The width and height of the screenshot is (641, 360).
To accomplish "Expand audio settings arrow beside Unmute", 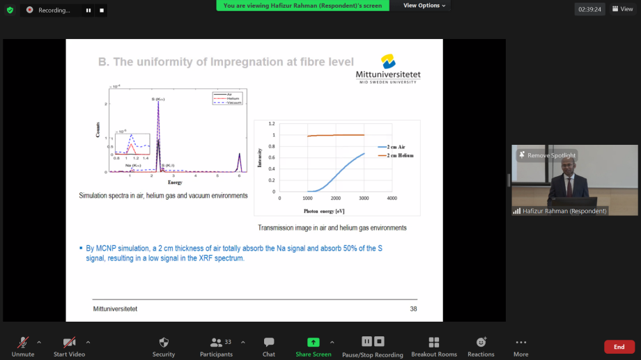I will click(x=39, y=342).
